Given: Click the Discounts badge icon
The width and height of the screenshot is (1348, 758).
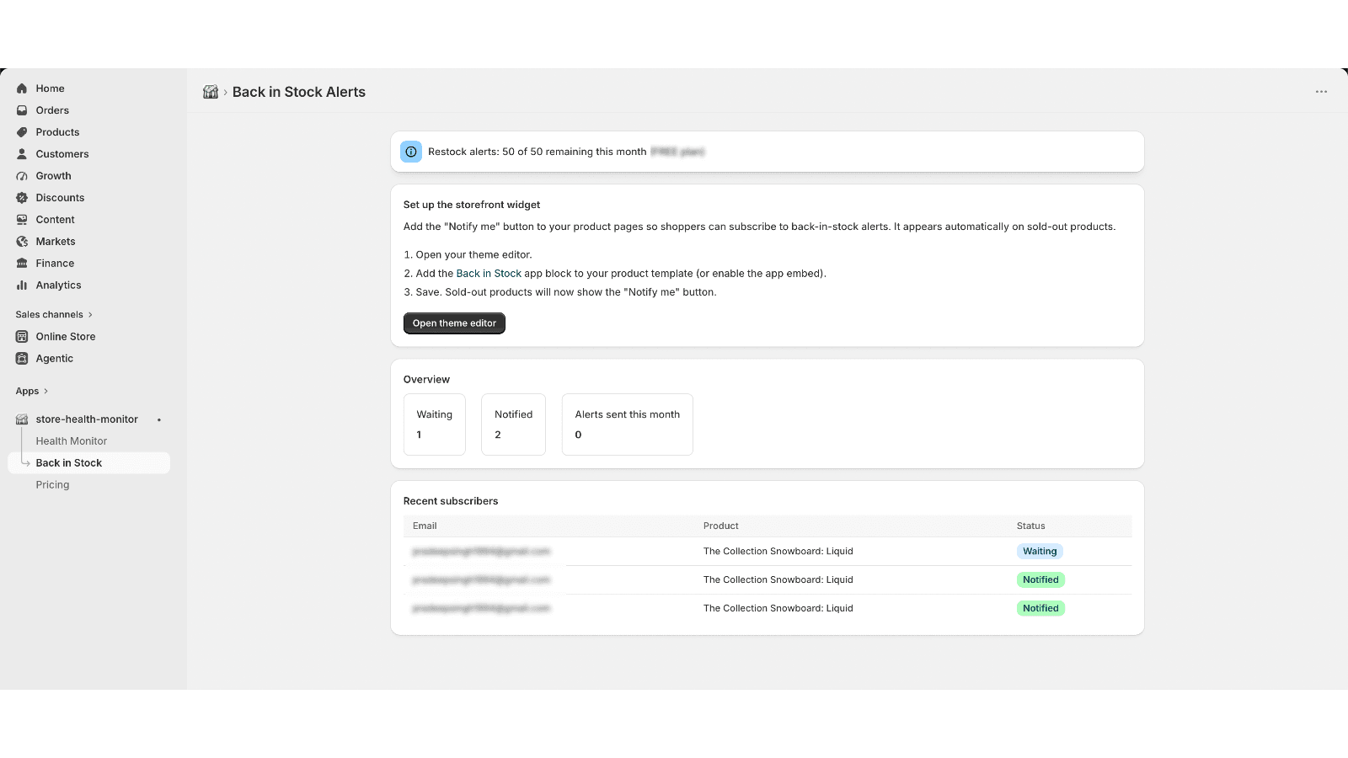Looking at the screenshot, I should click(x=22, y=198).
